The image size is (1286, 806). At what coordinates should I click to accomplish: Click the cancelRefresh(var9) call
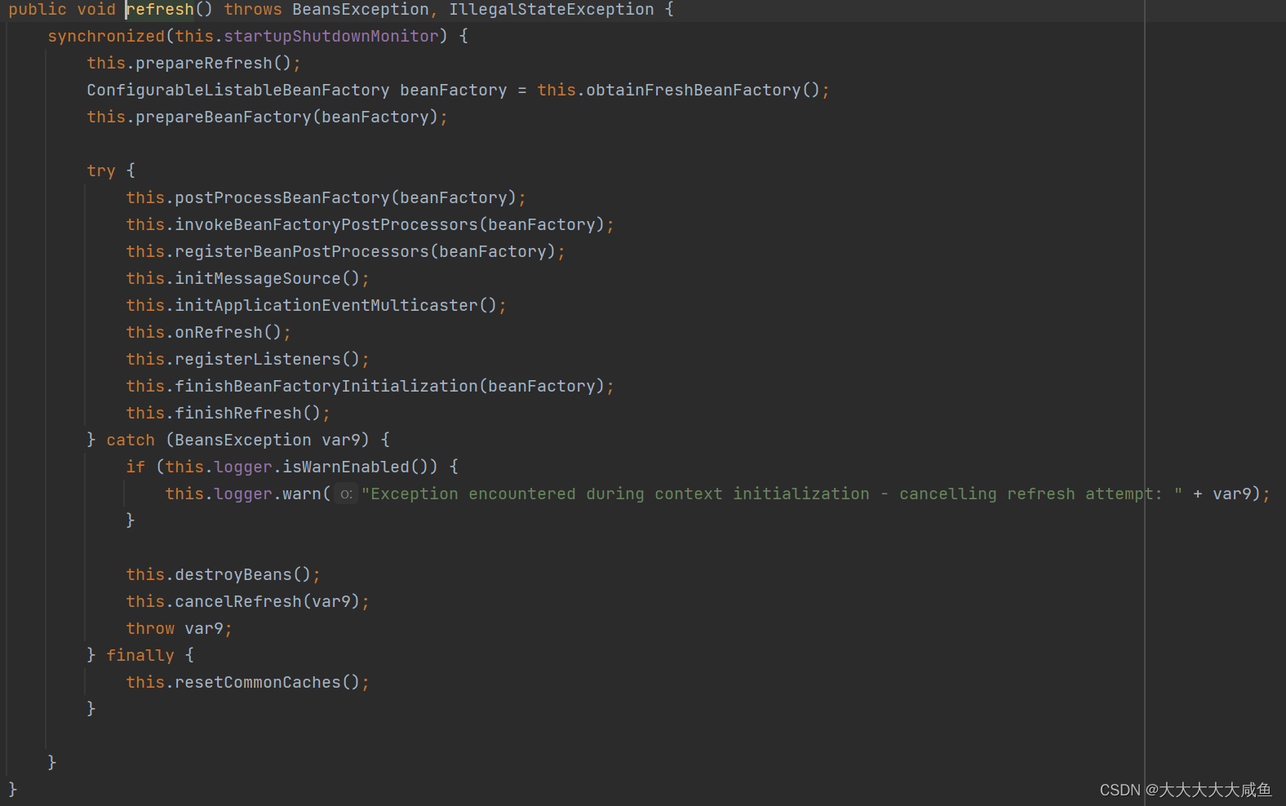(x=268, y=602)
